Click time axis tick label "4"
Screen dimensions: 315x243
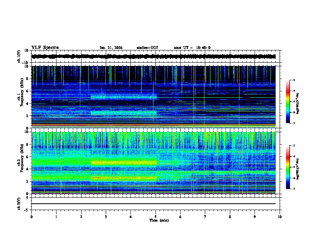(x=131, y=217)
